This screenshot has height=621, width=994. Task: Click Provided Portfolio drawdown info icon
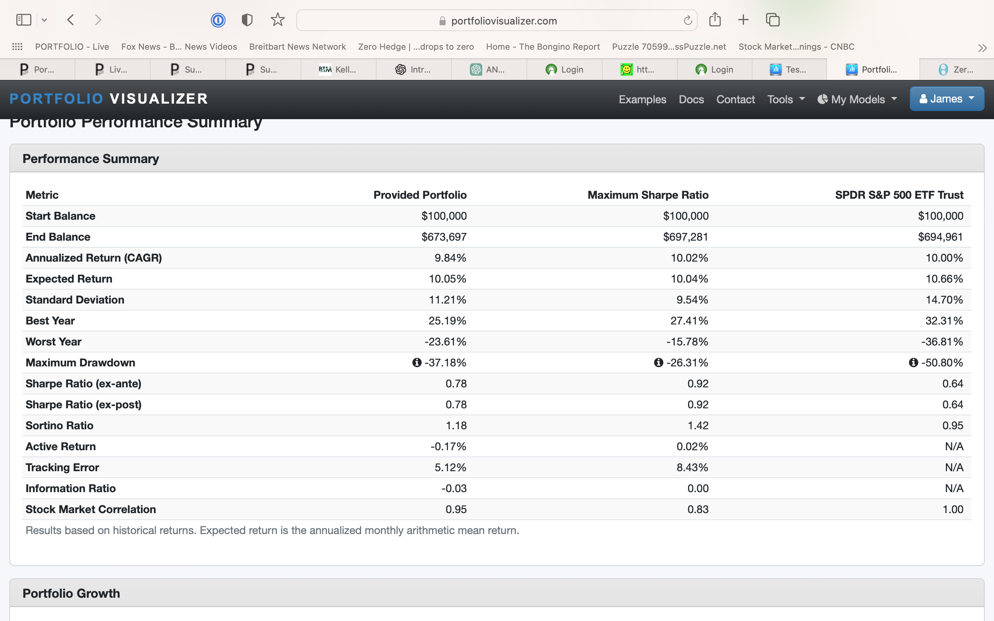(417, 363)
